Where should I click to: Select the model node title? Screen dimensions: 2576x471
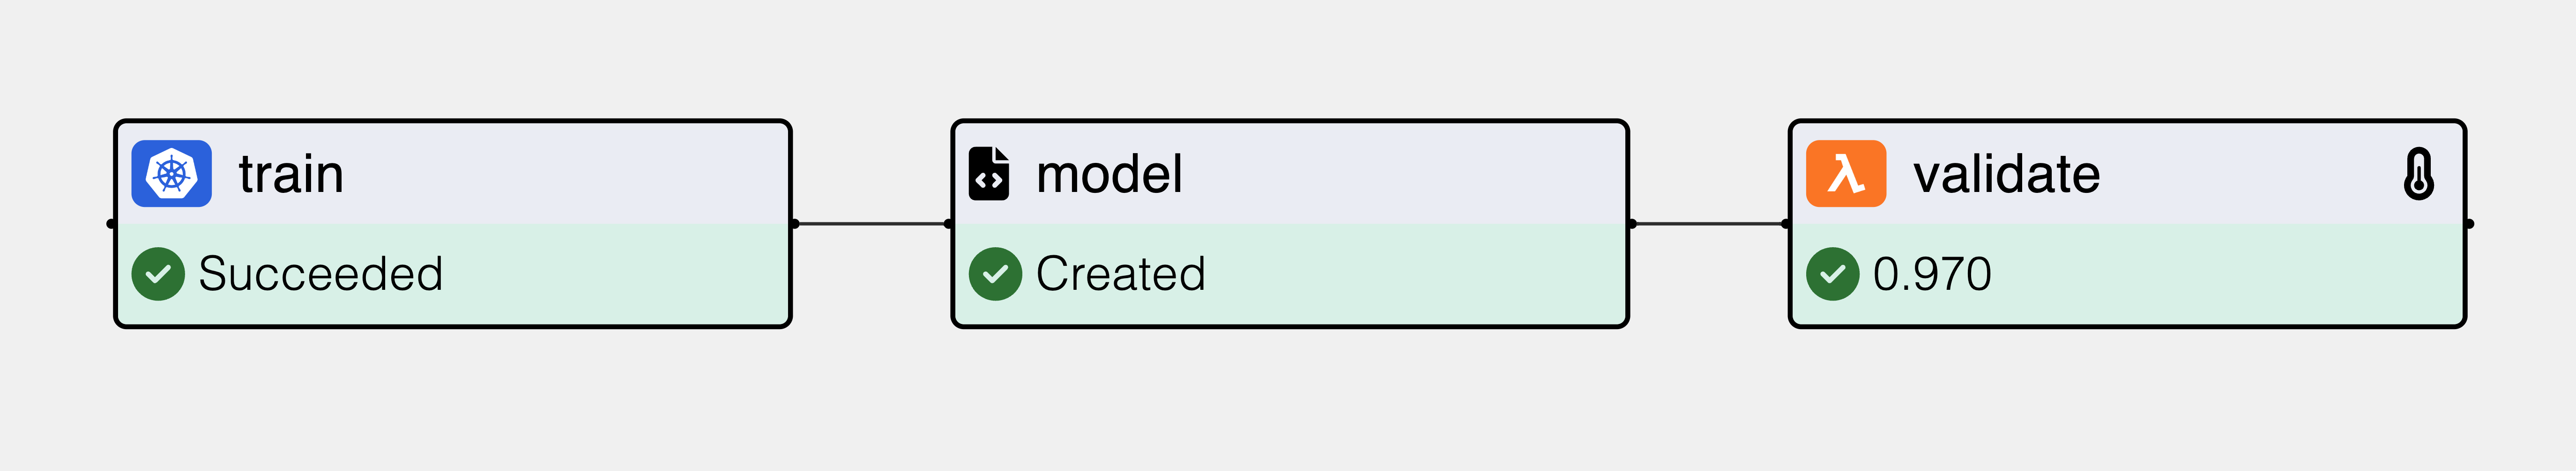(x=1109, y=175)
